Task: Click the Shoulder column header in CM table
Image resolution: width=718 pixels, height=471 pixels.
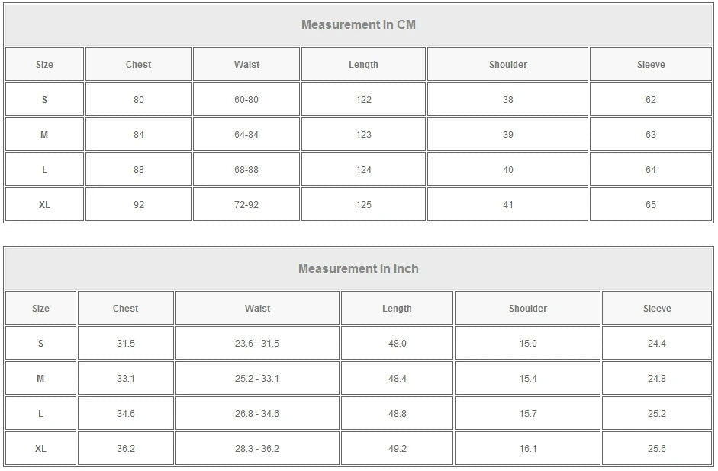Action: 507,65
